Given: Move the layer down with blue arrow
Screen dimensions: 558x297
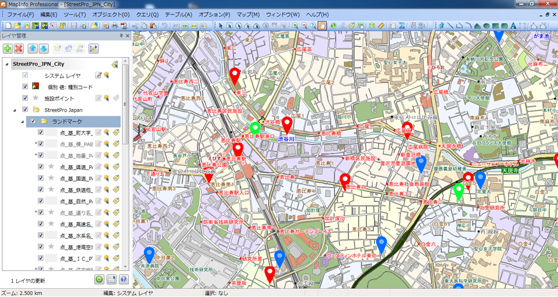Looking at the screenshot, I should pyautogui.click(x=43, y=48).
